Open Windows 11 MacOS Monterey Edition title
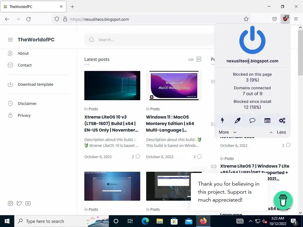 click(170, 124)
